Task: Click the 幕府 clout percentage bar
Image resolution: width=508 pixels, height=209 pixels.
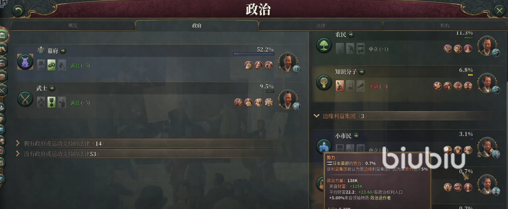Action: pos(253,54)
